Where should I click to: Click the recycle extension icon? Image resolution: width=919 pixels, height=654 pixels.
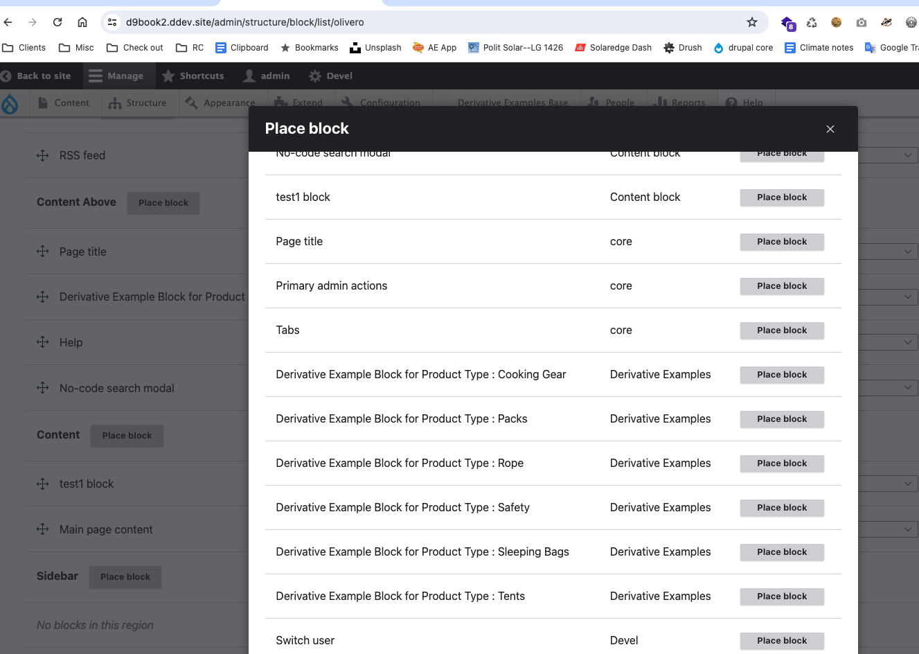812,22
